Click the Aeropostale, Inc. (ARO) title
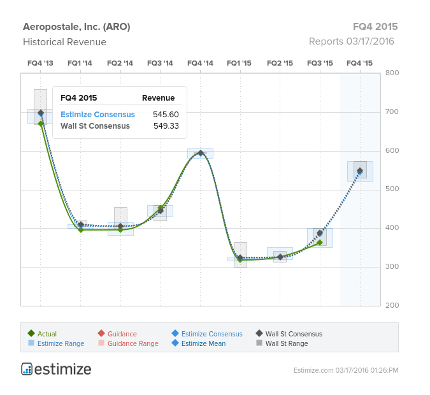This screenshot has height=395, width=430. tap(76, 27)
